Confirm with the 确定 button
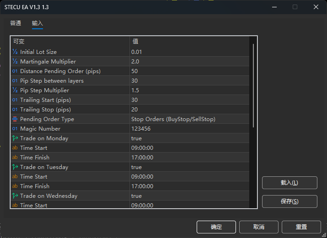This screenshot has height=238, width=327. [216, 227]
